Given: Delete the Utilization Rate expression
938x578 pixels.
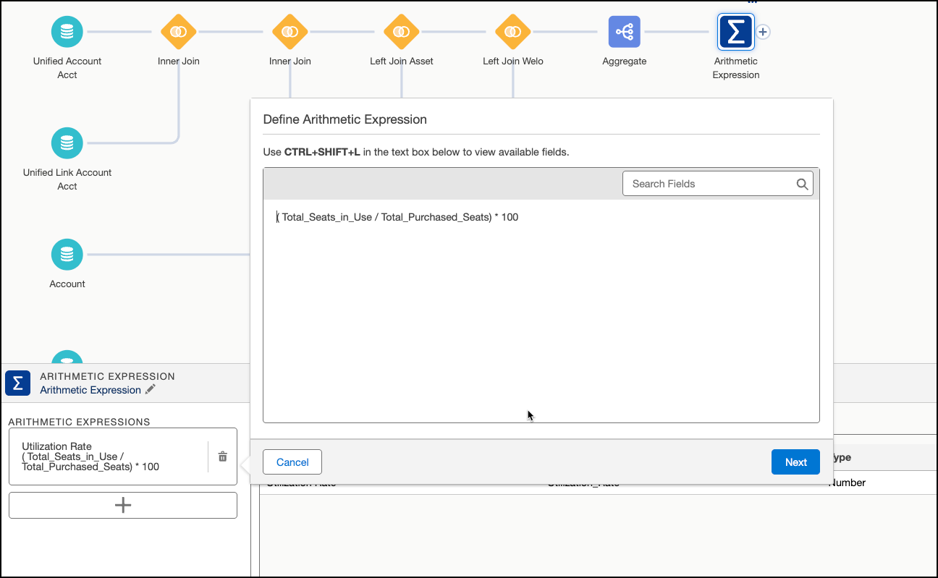Looking at the screenshot, I should [x=223, y=456].
